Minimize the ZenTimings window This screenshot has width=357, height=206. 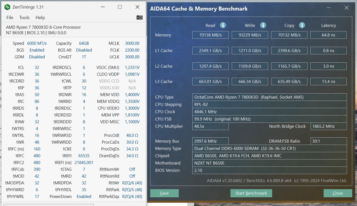[102, 7]
